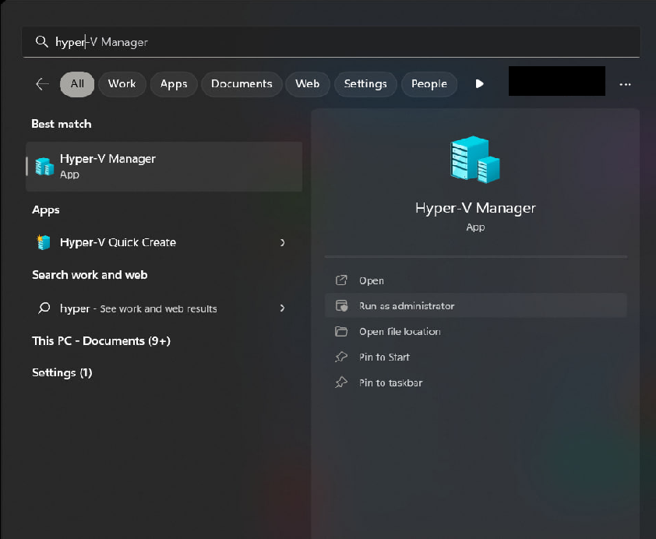Open the three-dot options menu

(625, 84)
